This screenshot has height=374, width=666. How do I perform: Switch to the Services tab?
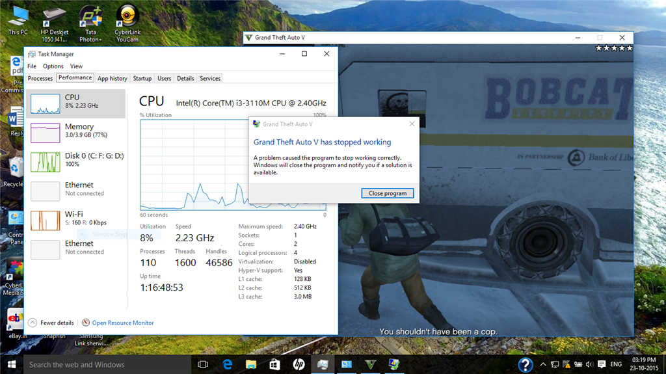(x=210, y=78)
